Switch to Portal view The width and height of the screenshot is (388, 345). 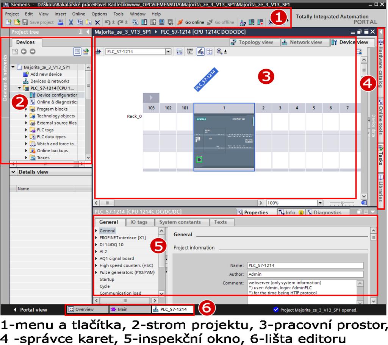click(30, 310)
